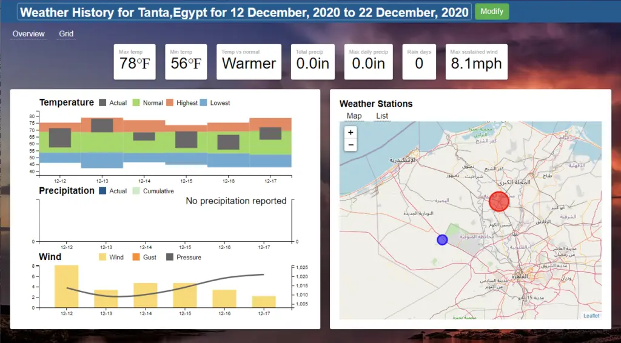
Task: Switch to the Grid tab
Action: click(66, 34)
